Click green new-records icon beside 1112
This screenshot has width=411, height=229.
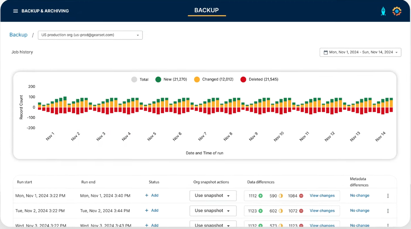[x=261, y=196]
